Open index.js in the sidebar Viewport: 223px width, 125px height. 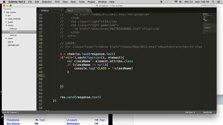coord(13,28)
